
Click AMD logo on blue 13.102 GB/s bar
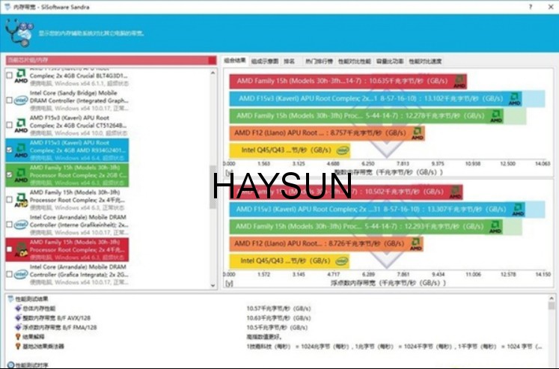click(514, 99)
